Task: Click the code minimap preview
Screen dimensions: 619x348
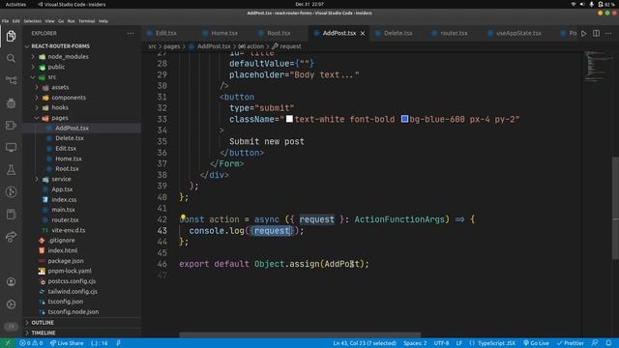Action: (598, 67)
